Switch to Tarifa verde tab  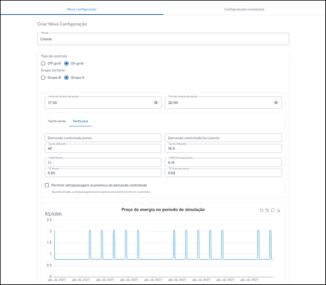57,121
